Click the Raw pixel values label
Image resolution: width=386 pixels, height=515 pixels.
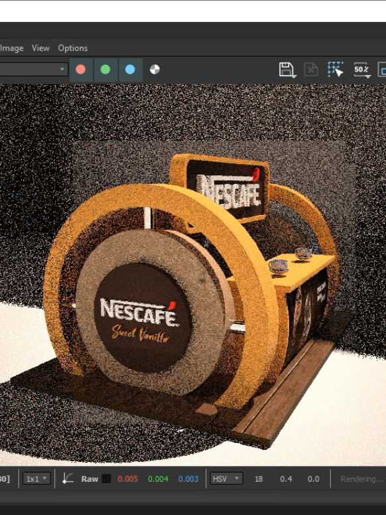coord(90,479)
